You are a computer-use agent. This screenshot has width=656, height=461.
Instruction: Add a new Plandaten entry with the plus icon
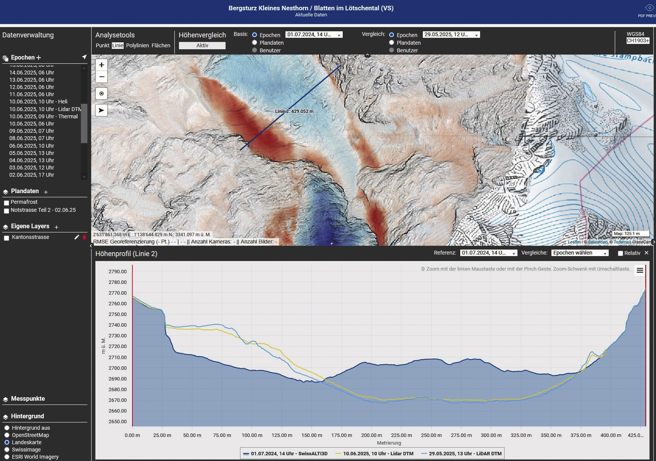45,192
